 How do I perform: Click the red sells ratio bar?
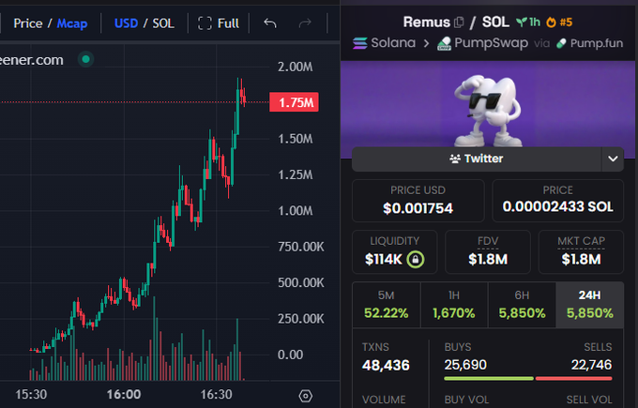click(x=573, y=378)
